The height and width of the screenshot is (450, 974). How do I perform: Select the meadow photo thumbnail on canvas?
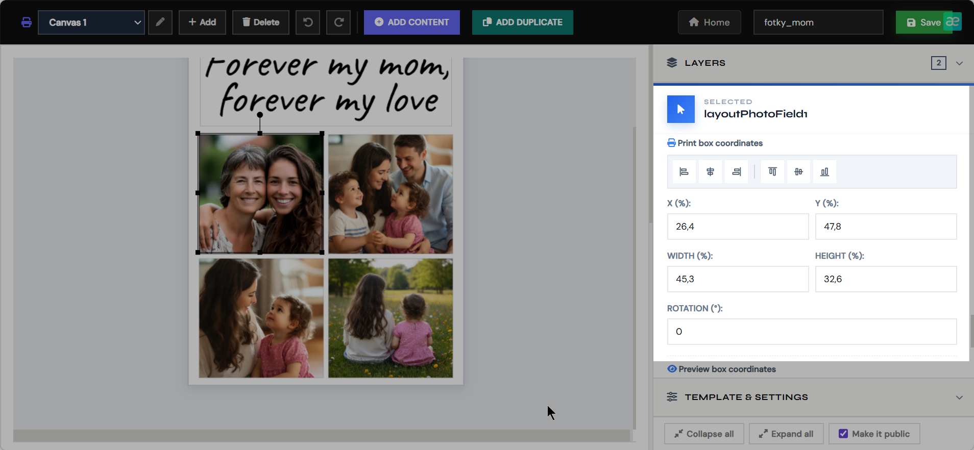(391, 318)
